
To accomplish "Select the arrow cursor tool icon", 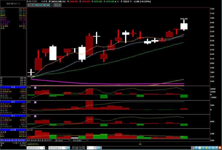I will (x=196, y=148).
